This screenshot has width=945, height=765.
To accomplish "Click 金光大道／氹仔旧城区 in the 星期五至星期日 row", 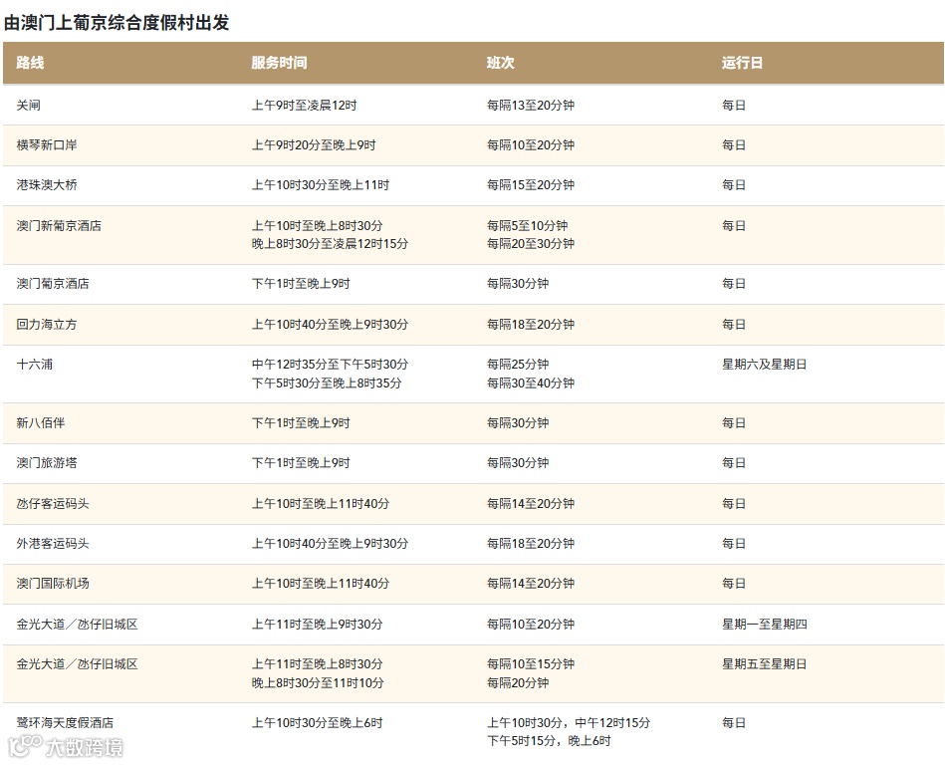I will tap(77, 663).
